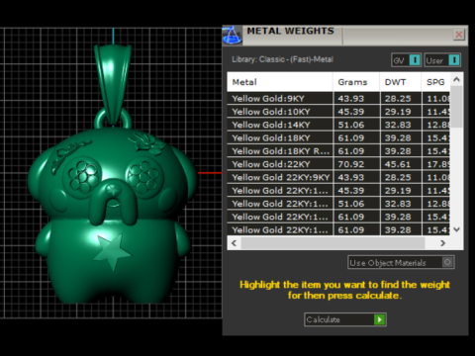The height and width of the screenshot is (356, 475).
Task: Select the Yellow Gold:18KY row
Action: 338,137
